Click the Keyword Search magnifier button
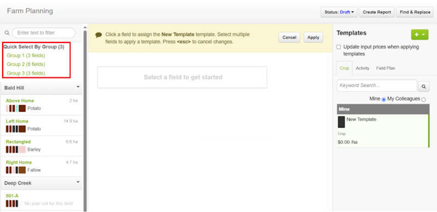The image size is (437, 212). [424, 87]
